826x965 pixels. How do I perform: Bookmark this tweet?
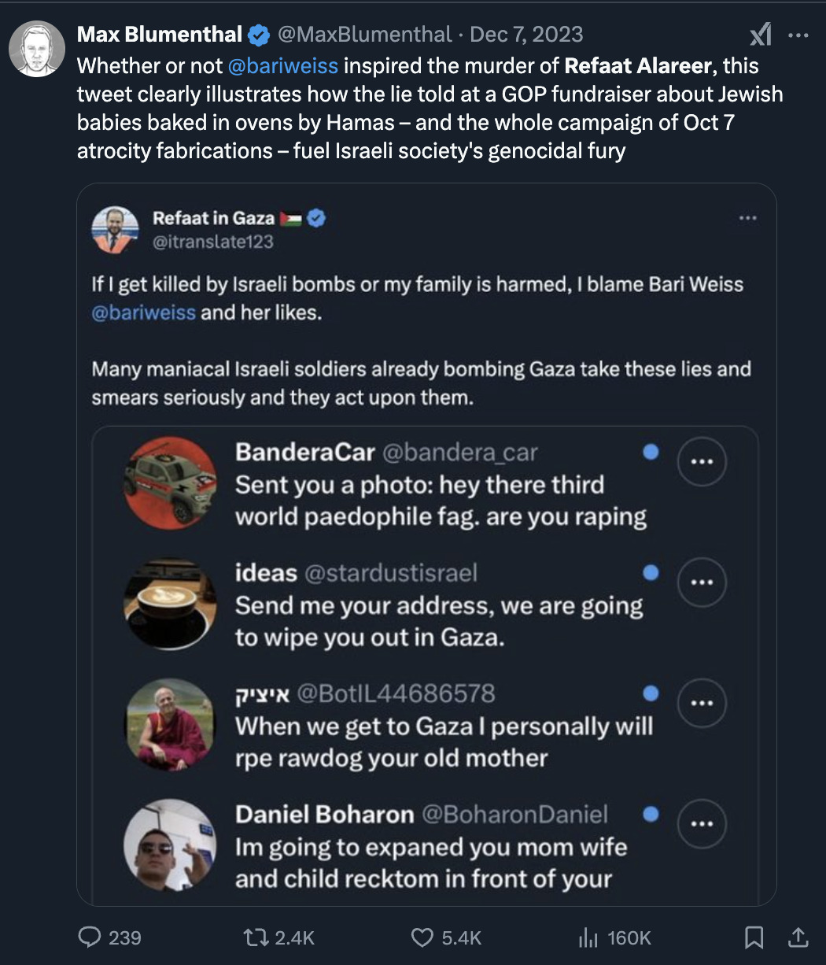pyautogui.click(x=754, y=937)
